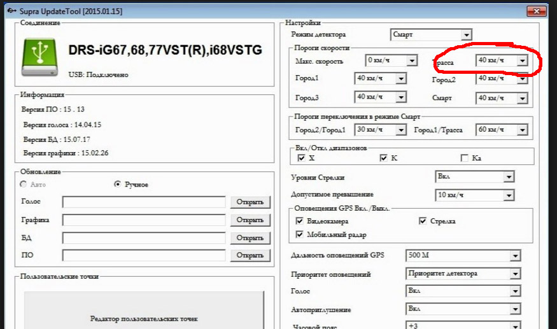Open the Голос Вкл dropdown in settings

[x=463, y=291]
